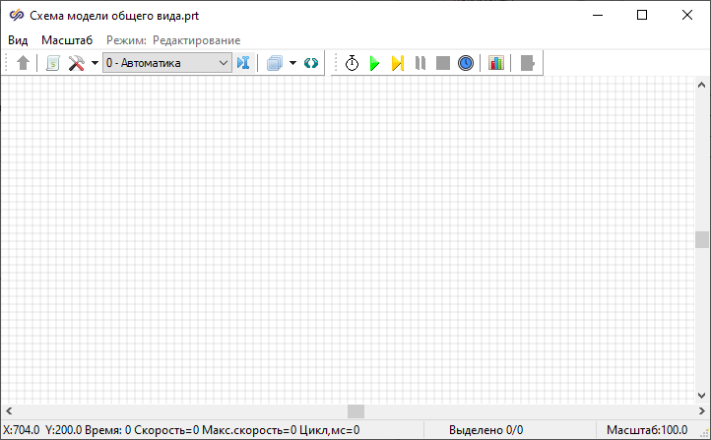Click the wrench and hammer tools icon

click(76, 63)
